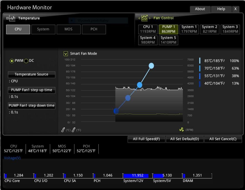Click All Set Cancel(C) button
Viewport: 245px width, 190px height.
223,139
